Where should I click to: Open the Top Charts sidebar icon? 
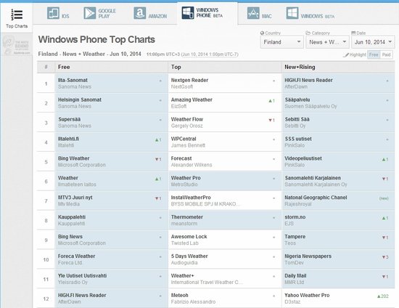click(x=17, y=15)
